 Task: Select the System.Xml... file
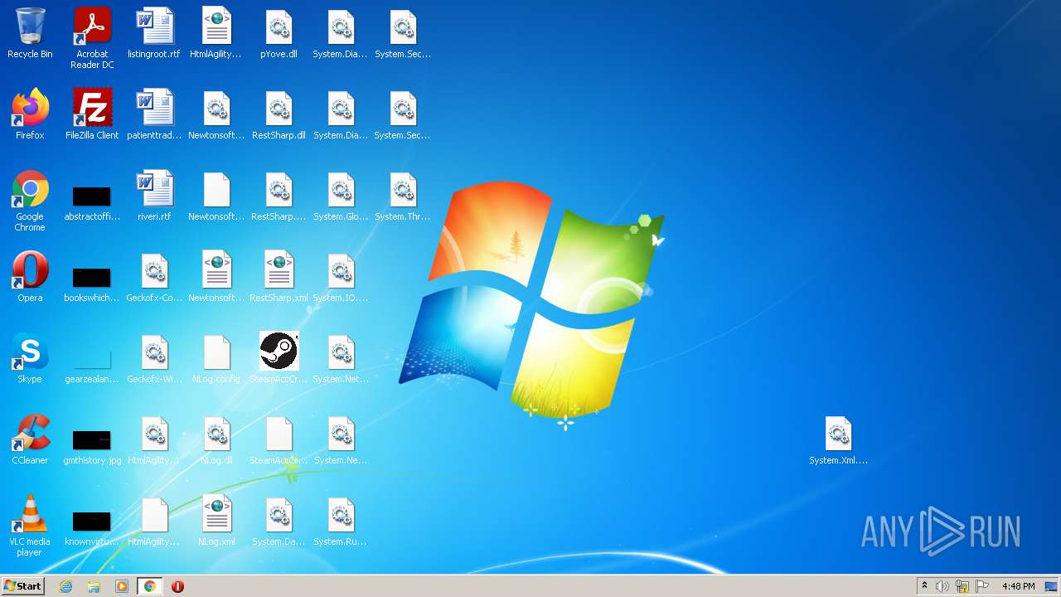click(x=838, y=439)
